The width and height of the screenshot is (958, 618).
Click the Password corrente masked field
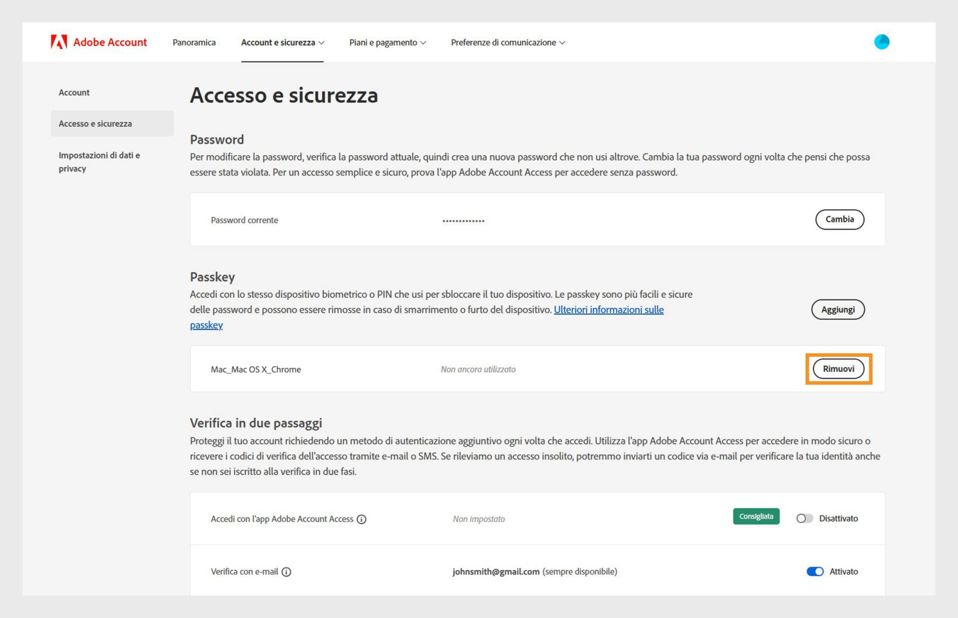click(463, 220)
